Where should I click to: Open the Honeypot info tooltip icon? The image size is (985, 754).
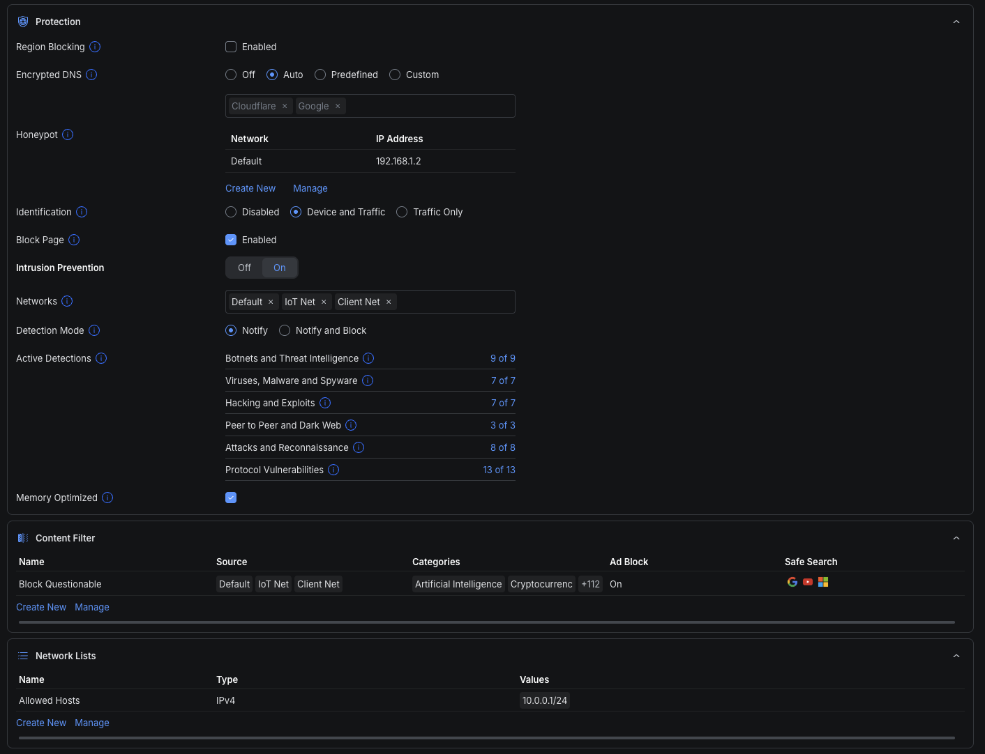tap(68, 134)
